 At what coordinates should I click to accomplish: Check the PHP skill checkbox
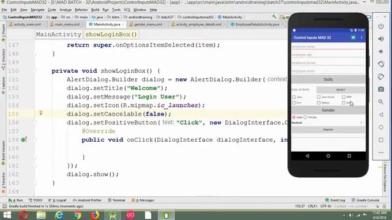(x=344, y=97)
